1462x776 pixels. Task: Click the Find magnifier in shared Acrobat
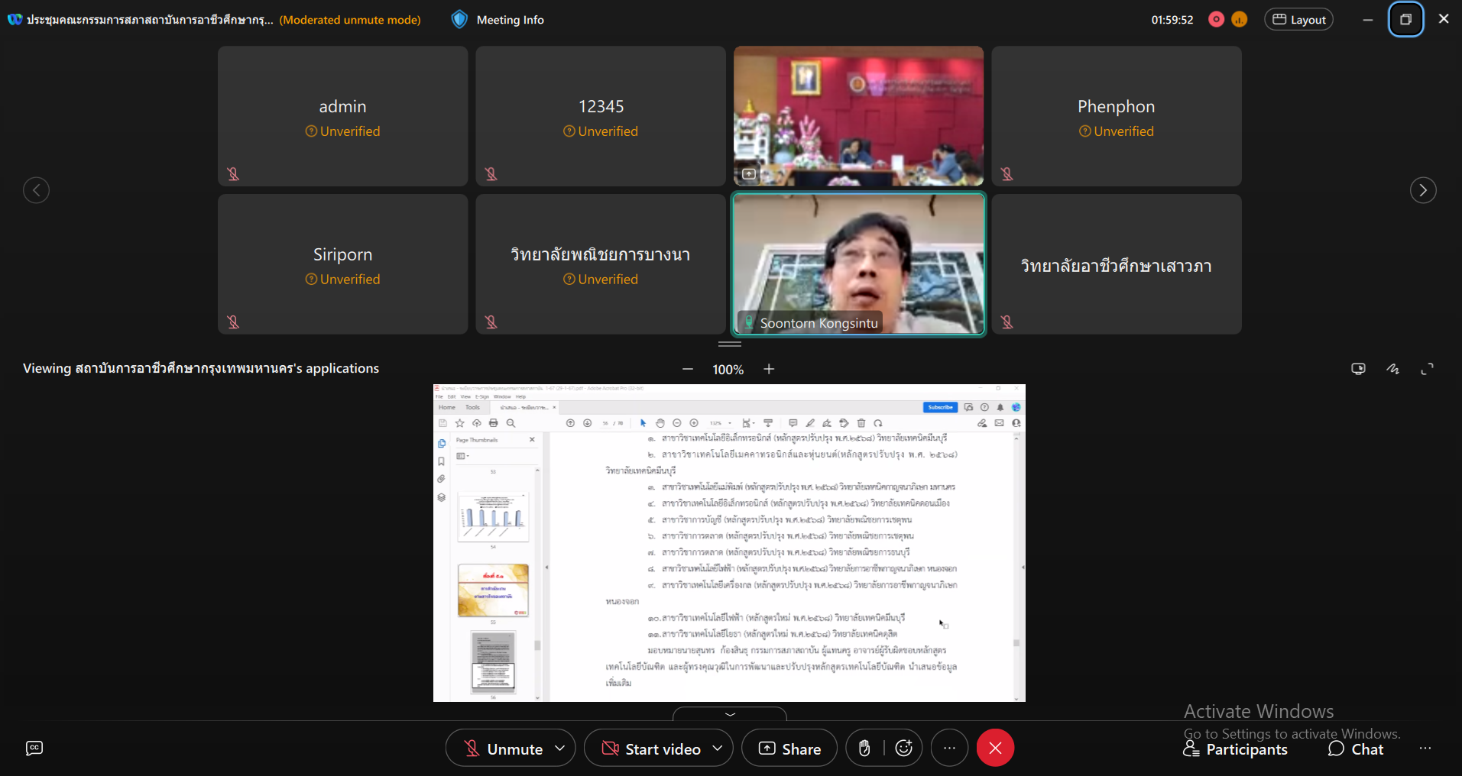click(511, 423)
